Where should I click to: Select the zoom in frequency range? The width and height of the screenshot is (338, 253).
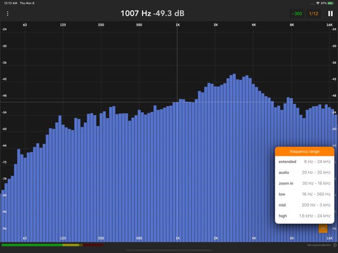tap(305, 183)
